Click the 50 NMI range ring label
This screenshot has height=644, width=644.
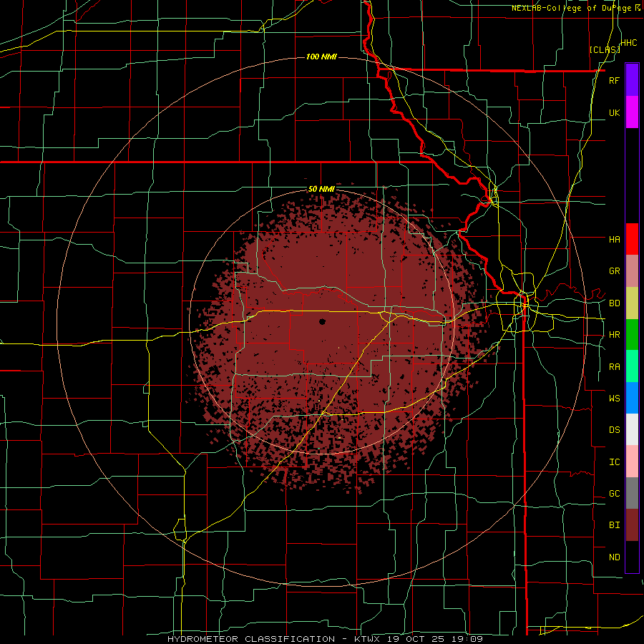coord(321,190)
